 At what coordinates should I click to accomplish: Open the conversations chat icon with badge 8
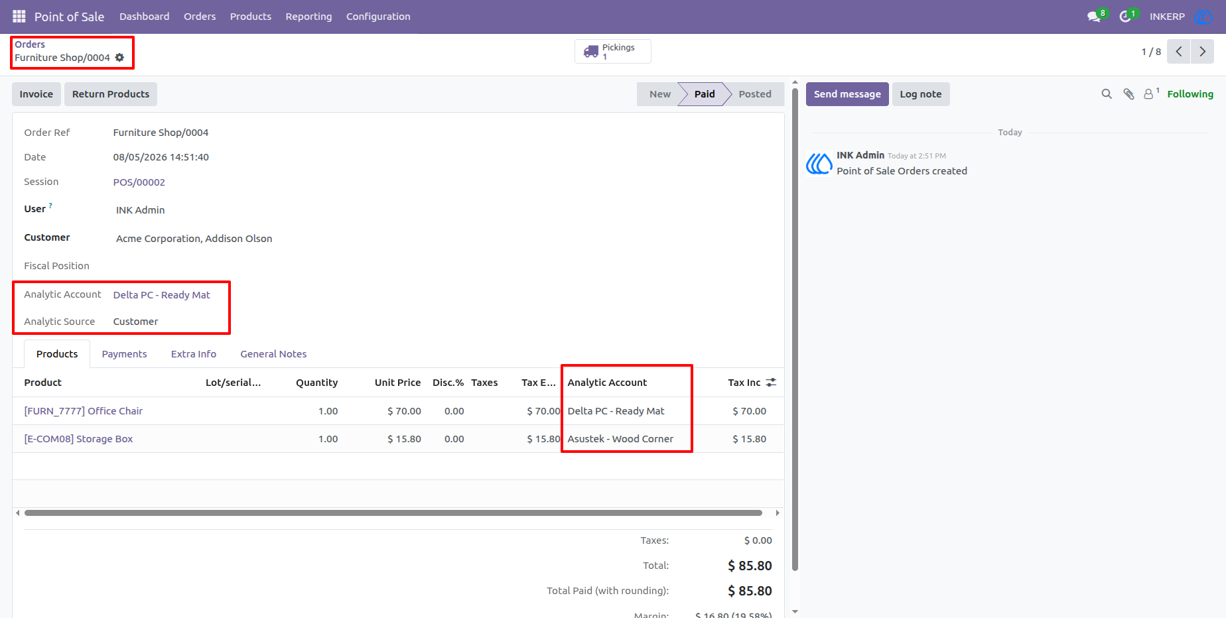(x=1094, y=17)
